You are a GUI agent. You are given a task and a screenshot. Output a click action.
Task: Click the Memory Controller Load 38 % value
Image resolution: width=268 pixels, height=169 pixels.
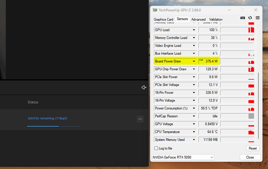click(x=208, y=38)
